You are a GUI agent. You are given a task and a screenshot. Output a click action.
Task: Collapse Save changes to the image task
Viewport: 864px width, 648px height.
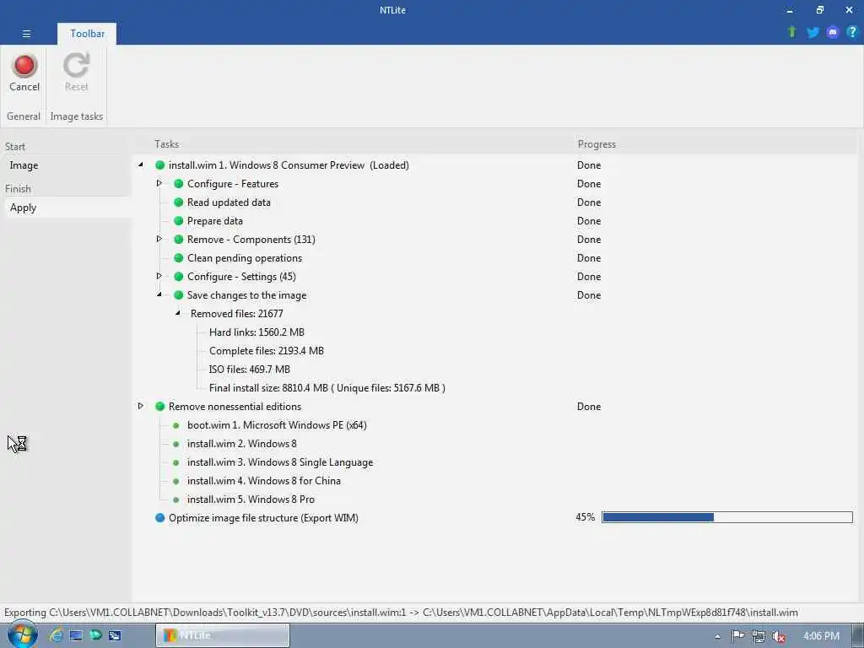click(159, 294)
